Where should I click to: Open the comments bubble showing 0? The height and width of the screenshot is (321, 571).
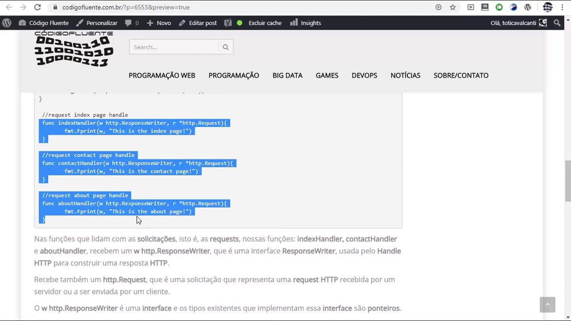[132, 23]
